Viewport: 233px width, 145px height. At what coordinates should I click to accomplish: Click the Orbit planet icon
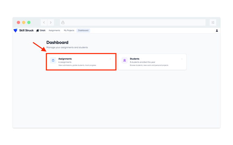point(38,31)
